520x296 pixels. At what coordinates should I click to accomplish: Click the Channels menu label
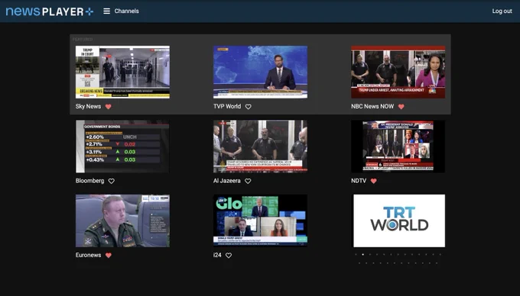click(127, 11)
